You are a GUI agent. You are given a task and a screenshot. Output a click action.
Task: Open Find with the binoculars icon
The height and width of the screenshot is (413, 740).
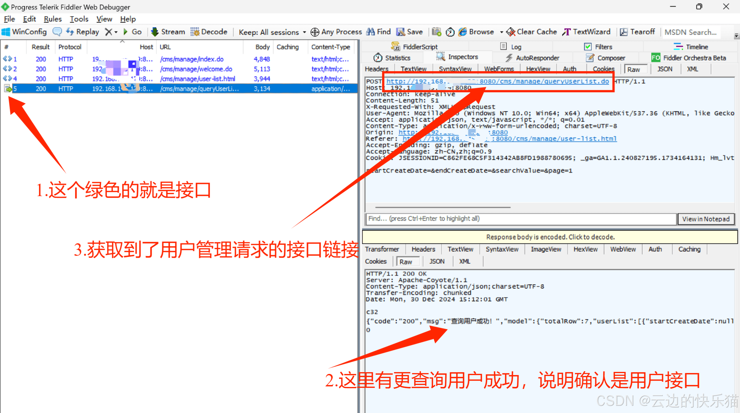tap(370, 32)
